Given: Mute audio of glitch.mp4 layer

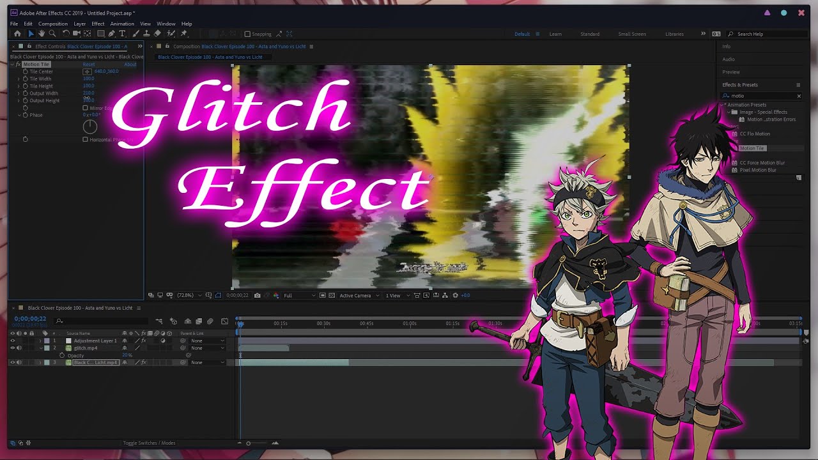Looking at the screenshot, I should [x=19, y=348].
